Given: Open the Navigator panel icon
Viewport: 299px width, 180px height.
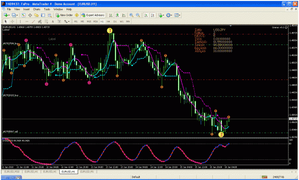Looking at the screenshot, I should (x=36, y=15).
